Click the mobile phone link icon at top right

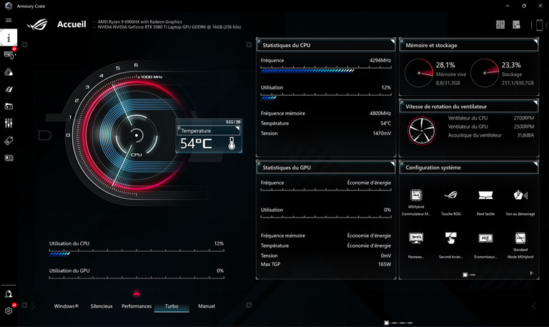pyautogui.click(x=540, y=25)
